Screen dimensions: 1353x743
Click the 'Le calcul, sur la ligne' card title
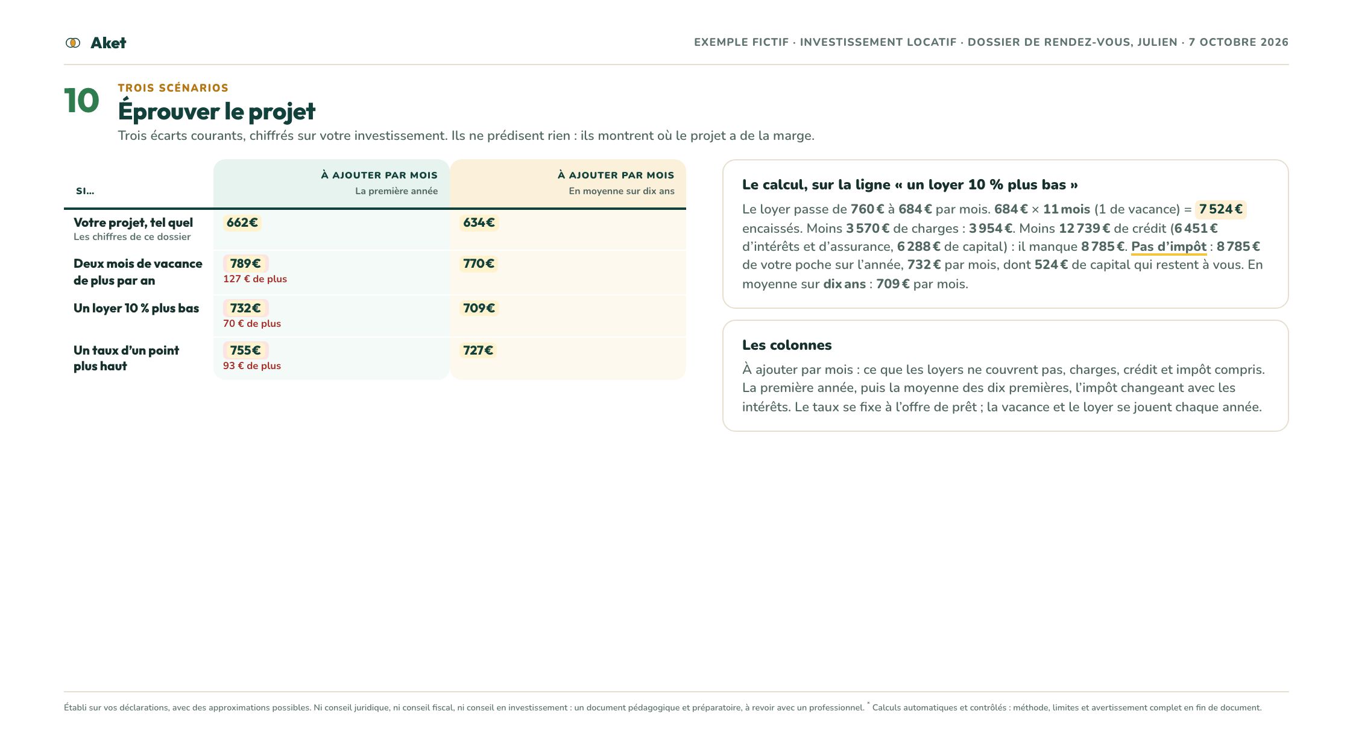(x=910, y=185)
